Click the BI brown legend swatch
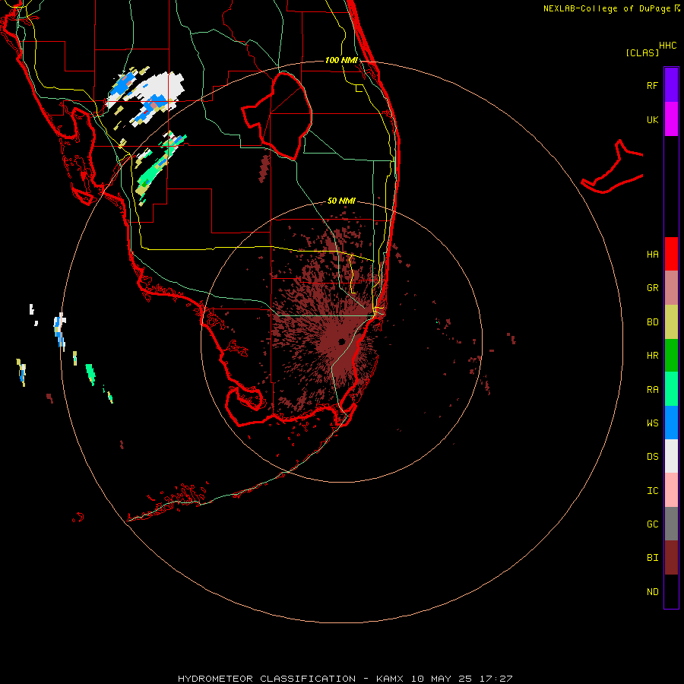The image size is (684, 684). 671,558
